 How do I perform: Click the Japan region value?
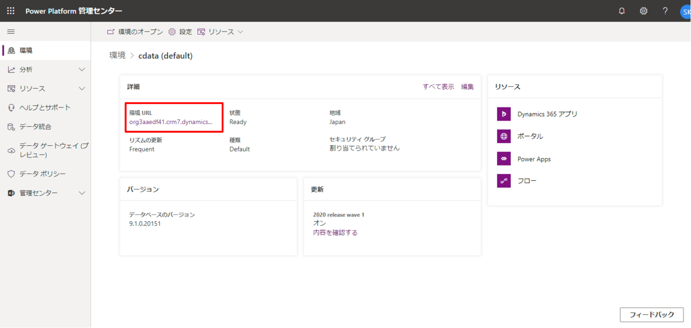337,122
